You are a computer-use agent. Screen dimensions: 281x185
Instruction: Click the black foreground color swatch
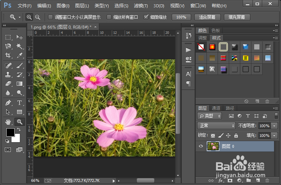(x=10, y=132)
